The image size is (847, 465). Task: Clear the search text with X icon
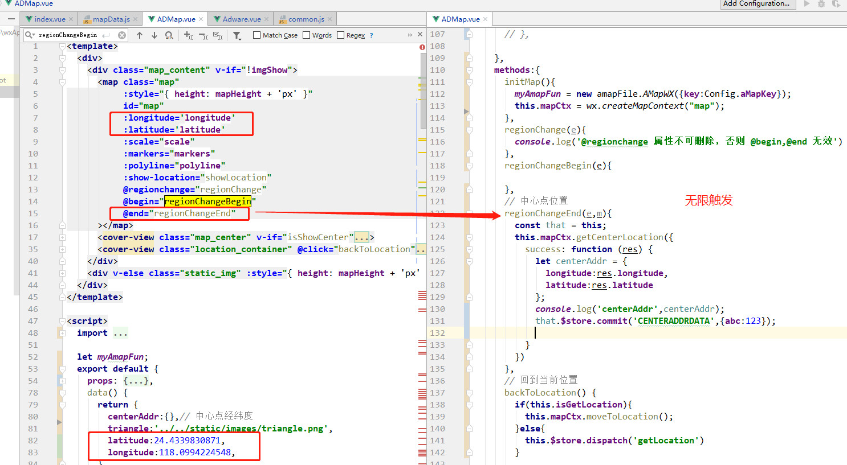pyautogui.click(x=122, y=35)
